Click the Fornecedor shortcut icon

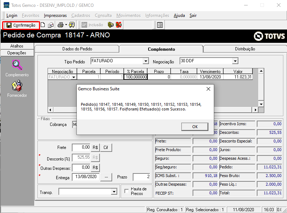pyautogui.click(x=17, y=86)
